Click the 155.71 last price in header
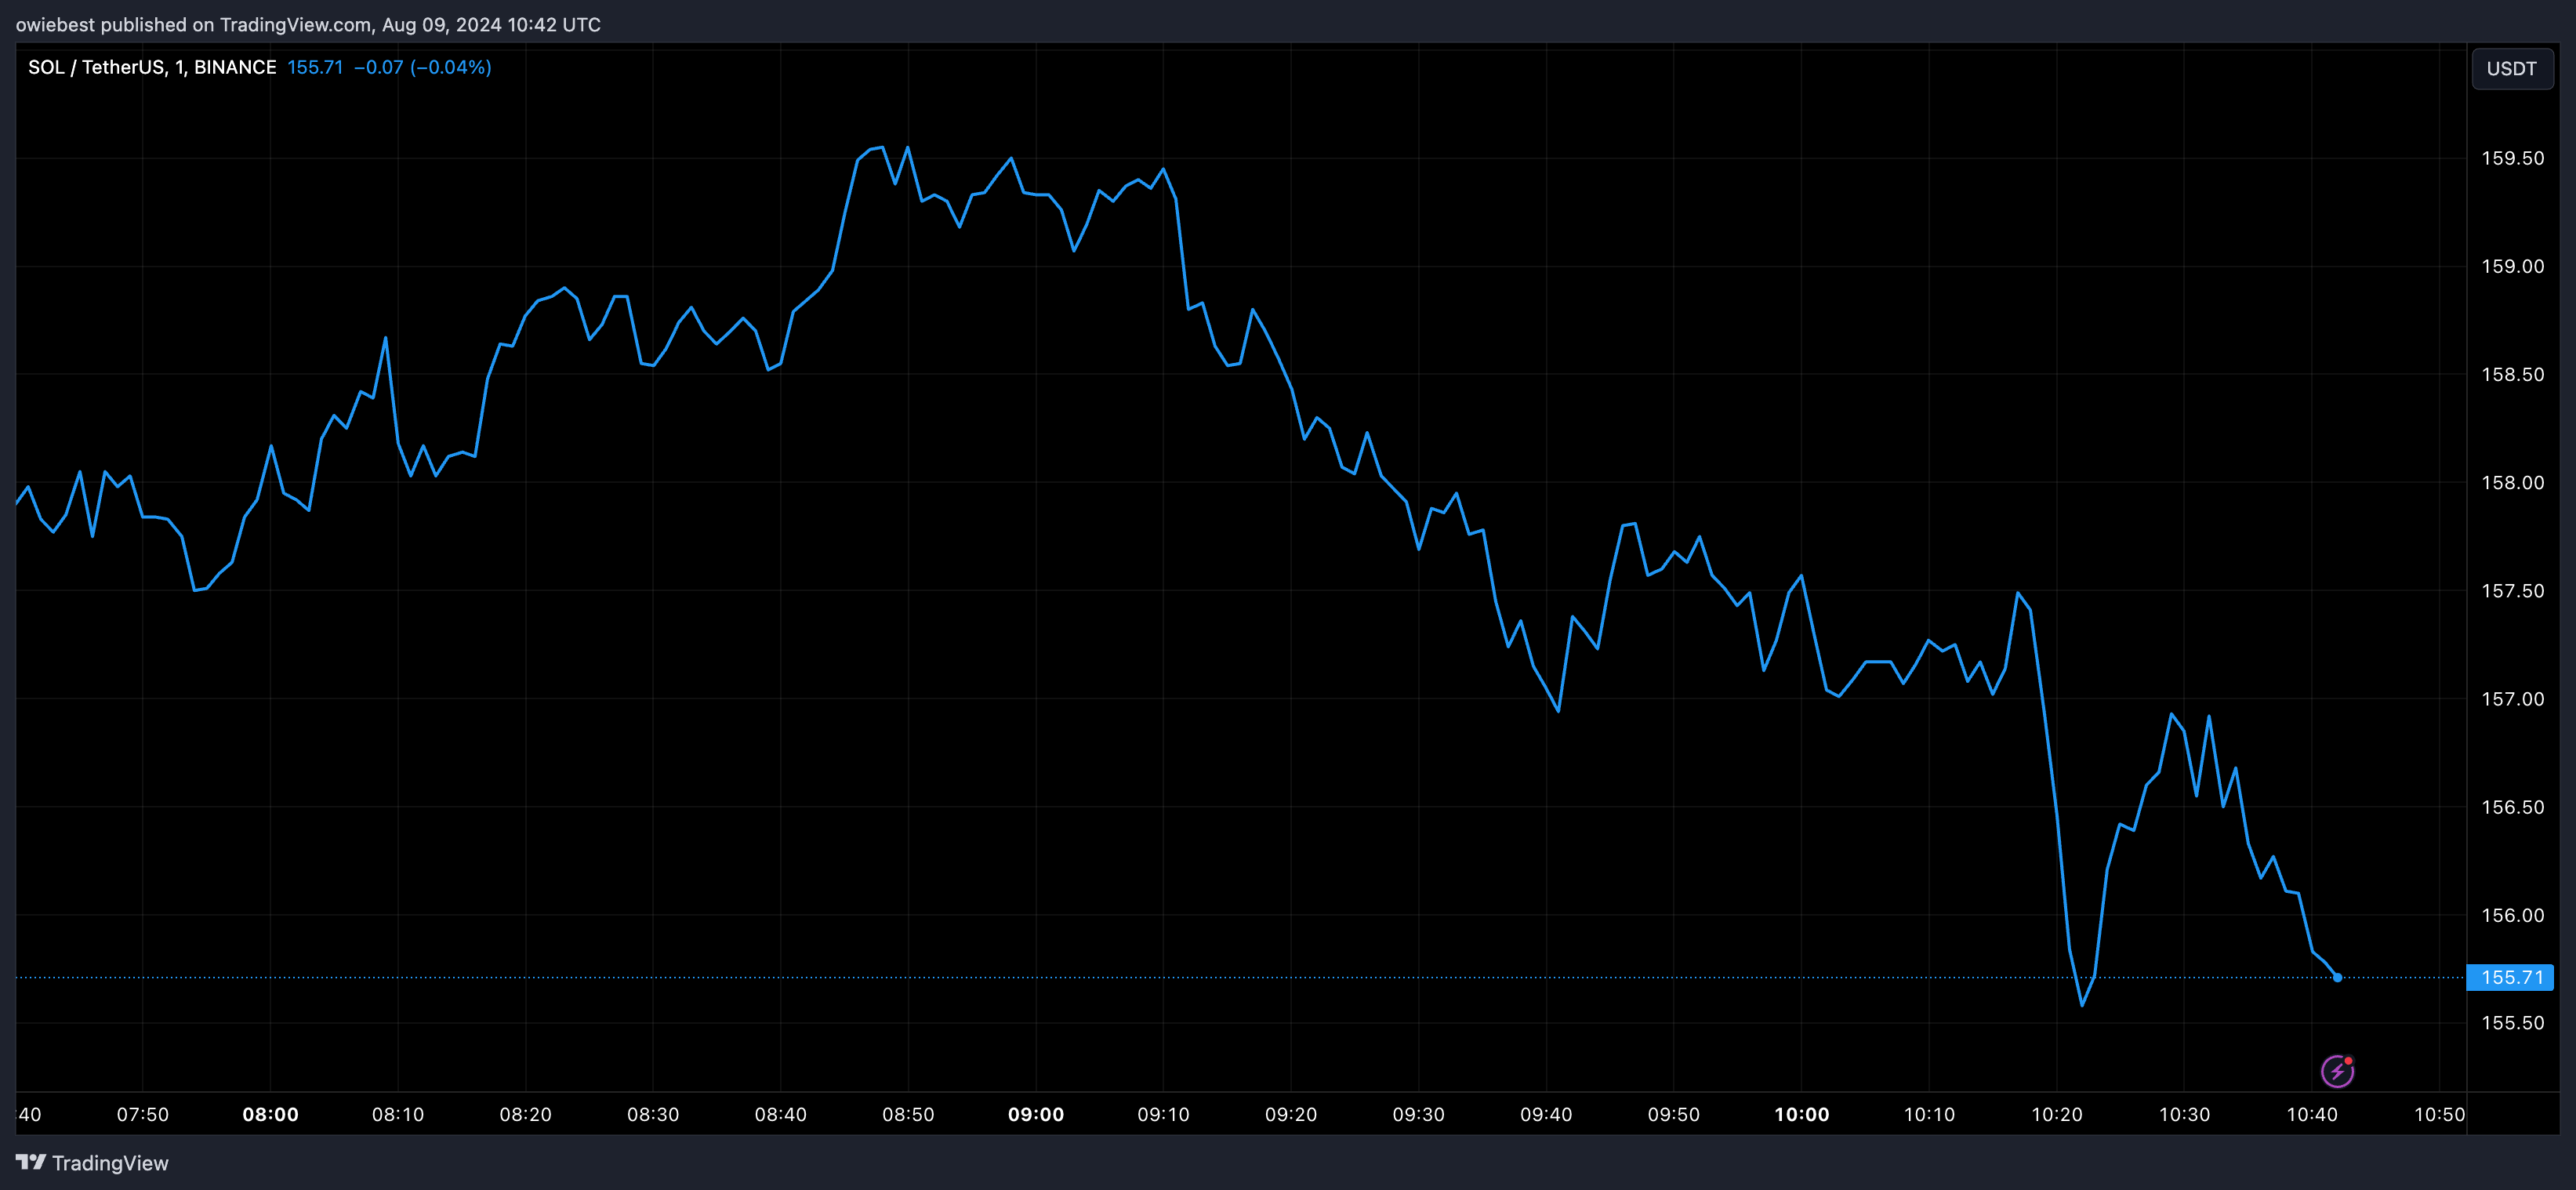The height and width of the screenshot is (1190, 2576). 315,67
